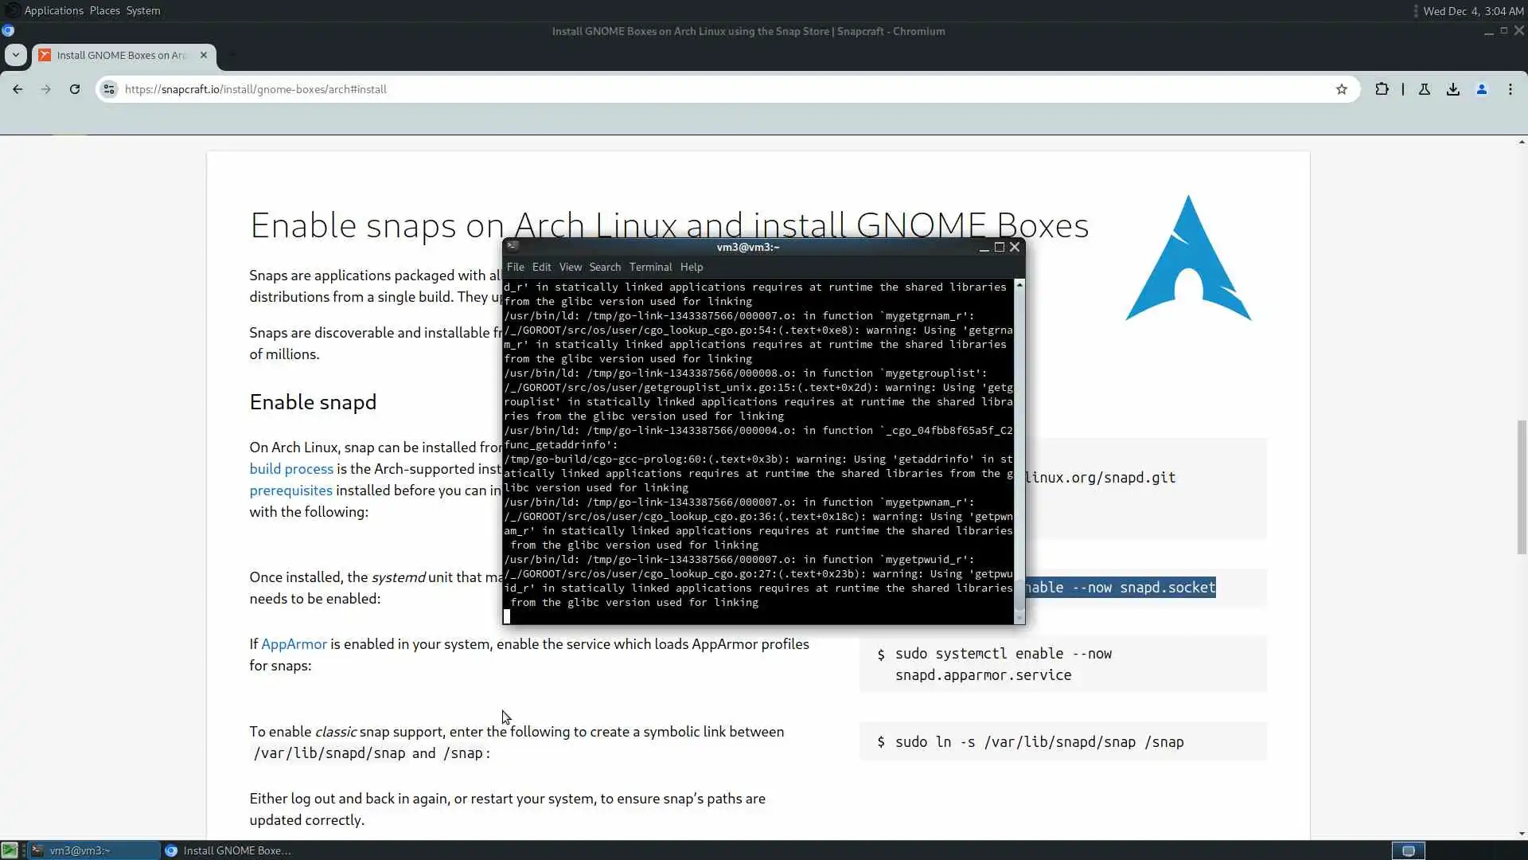Open the Places menu in top panel
1528x860 pixels.
point(104,10)
